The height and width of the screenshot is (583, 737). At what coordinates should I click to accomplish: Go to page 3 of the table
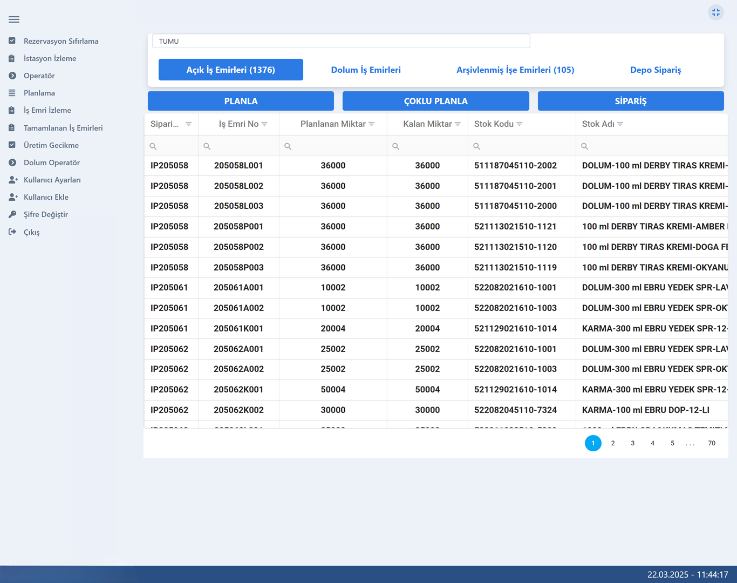633,443
